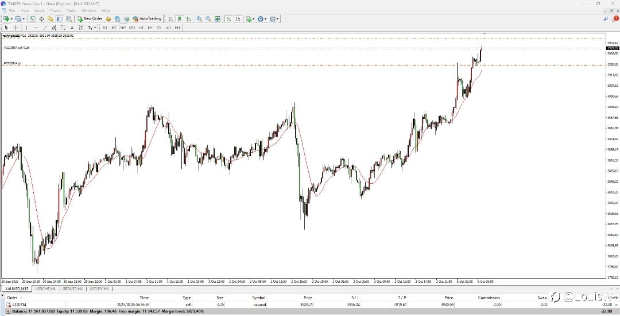Zoom in the chart
Viewport: 620px width, 316px height.
(199, 18)
